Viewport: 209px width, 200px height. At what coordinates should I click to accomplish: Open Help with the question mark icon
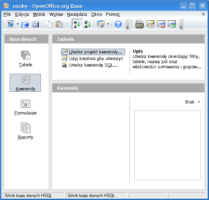(x=118, y=24)
